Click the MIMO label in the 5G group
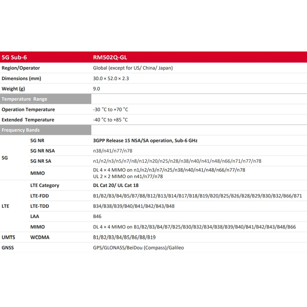307x307 pixels. click(x=37, y=173)
